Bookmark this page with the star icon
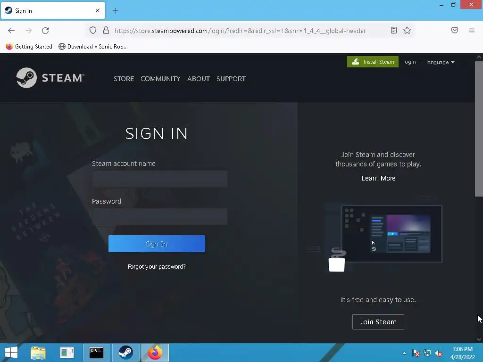This screenshot has width=483, height=362. [407, 30]
